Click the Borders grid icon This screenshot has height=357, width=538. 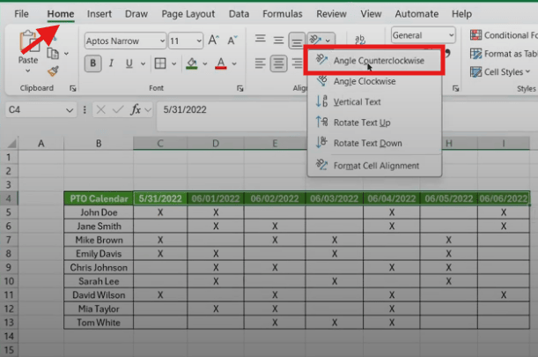160,63
